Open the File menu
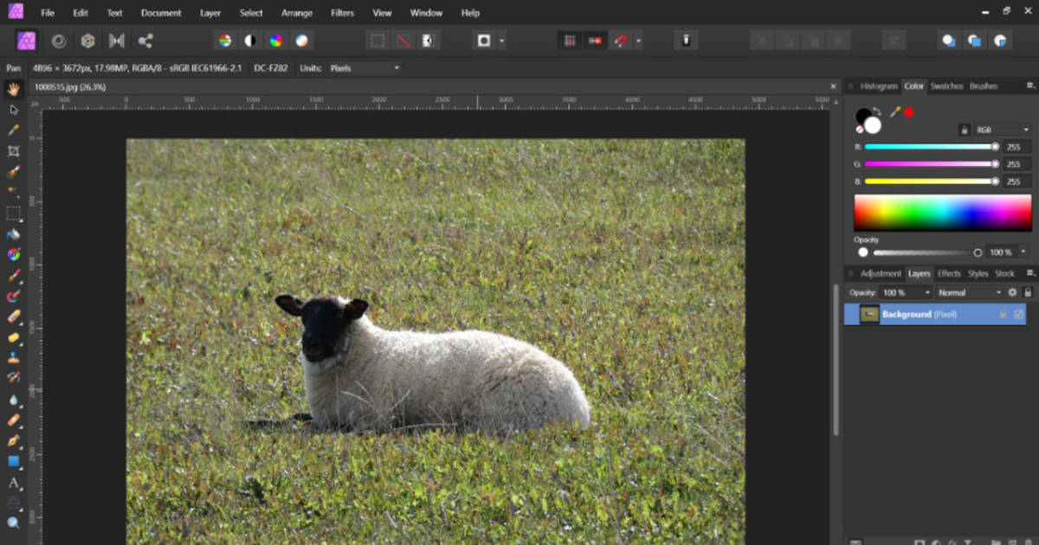 pos(48,13)
